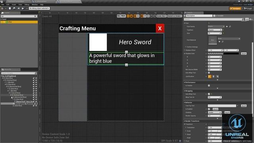The height and width of the screenshot is (143, 254).
Task: Click the Compile toolbar icon
Action: (x=2, y=8)
